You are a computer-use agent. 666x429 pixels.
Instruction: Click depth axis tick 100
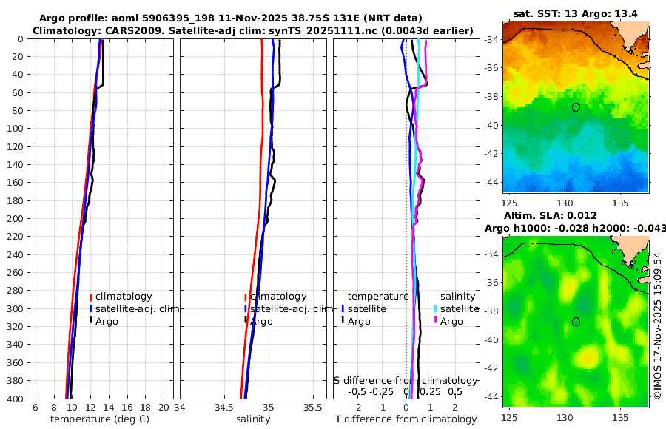tap(15, 129)
